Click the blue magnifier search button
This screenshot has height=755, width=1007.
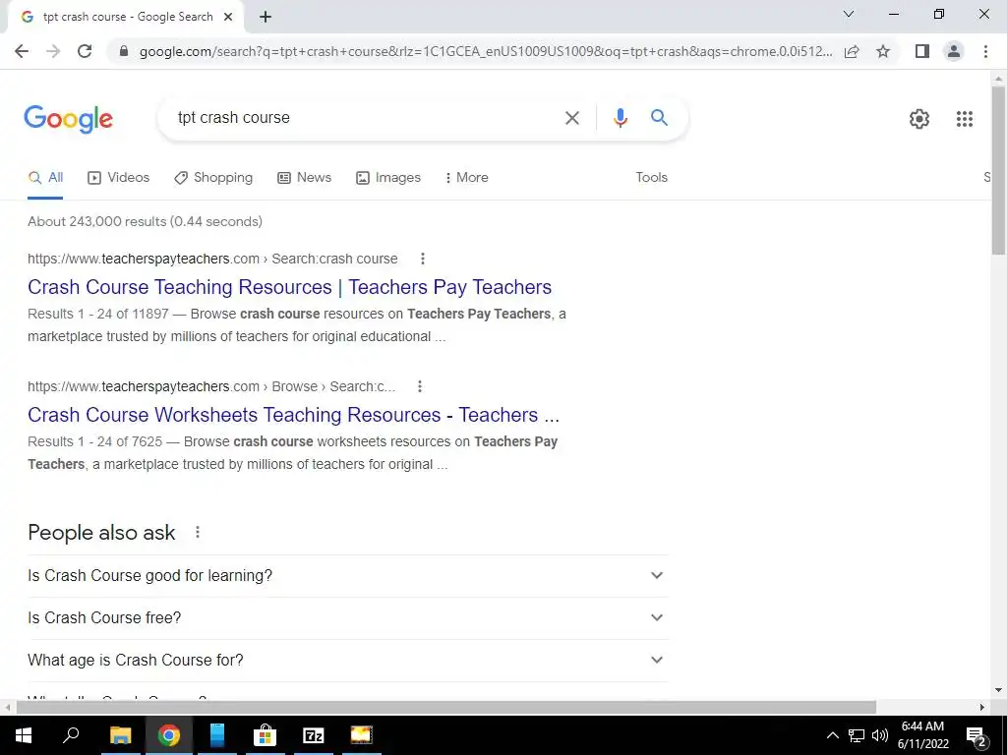(x=659, y=118)
